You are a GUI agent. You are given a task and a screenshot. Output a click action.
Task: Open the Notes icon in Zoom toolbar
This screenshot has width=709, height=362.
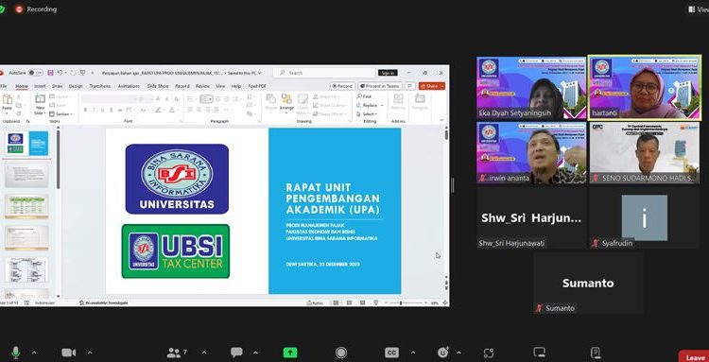[x=596, y=353]
